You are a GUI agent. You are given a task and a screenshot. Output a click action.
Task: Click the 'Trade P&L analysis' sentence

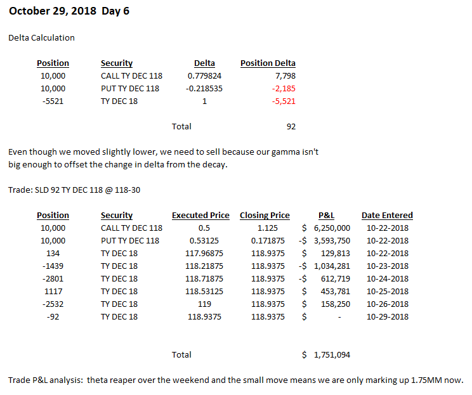click(235, 380)
